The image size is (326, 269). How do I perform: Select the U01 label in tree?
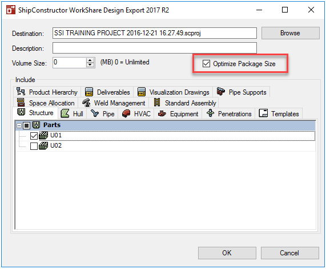[56, 135]
